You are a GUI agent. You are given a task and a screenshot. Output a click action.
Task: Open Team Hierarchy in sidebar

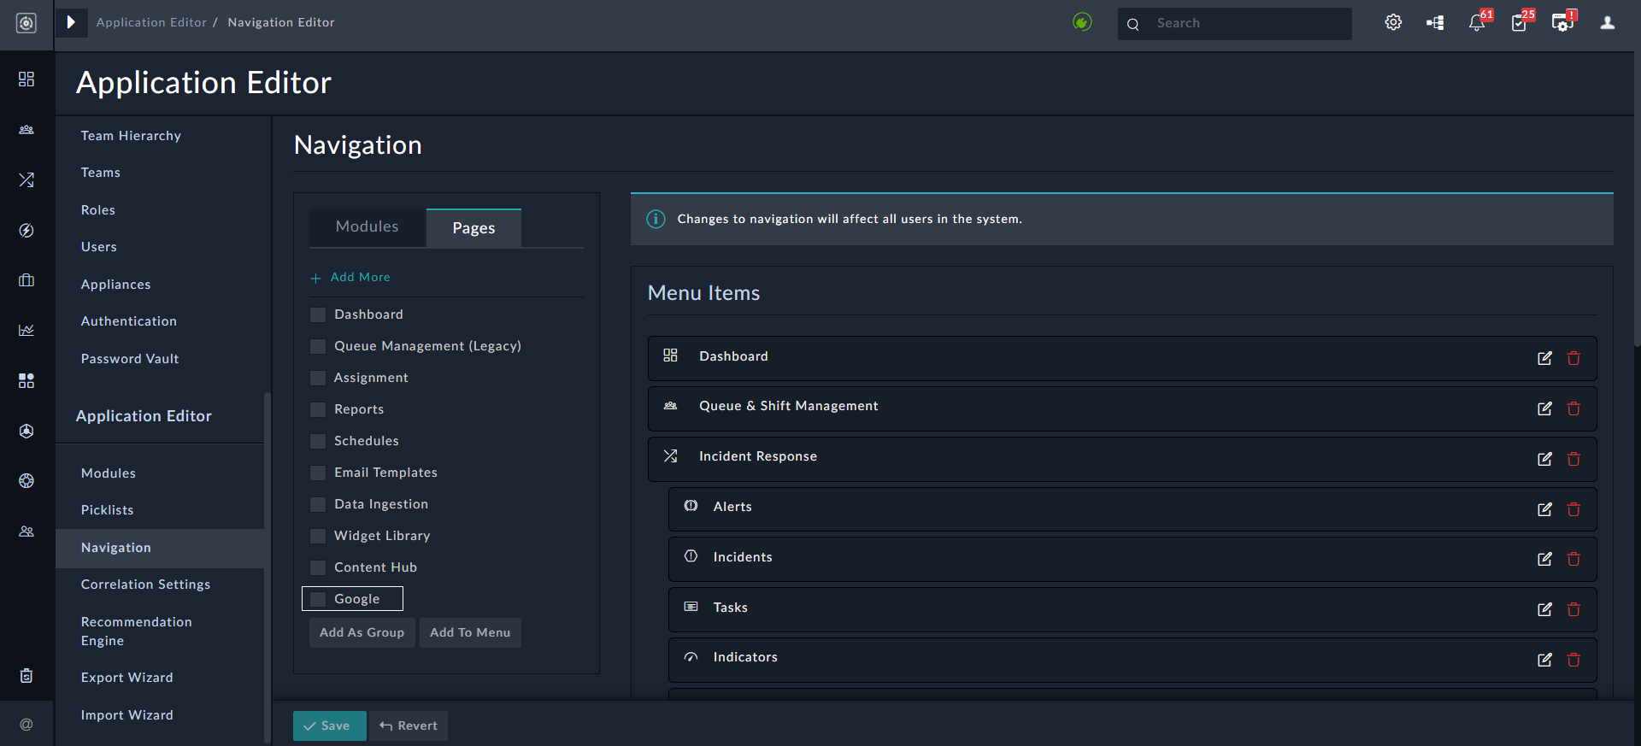coord(131,136)
